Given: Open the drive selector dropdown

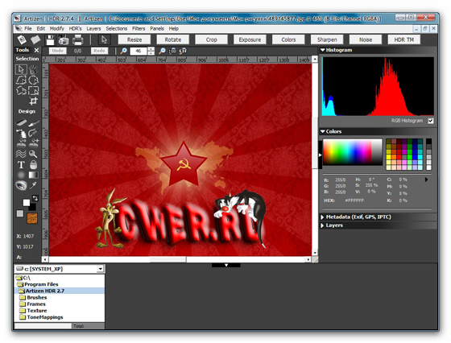Looking at the screenshot, I should click(x=100, y=269).
